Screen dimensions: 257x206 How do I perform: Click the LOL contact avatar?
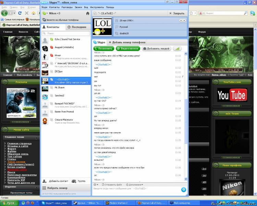[102, 26]
